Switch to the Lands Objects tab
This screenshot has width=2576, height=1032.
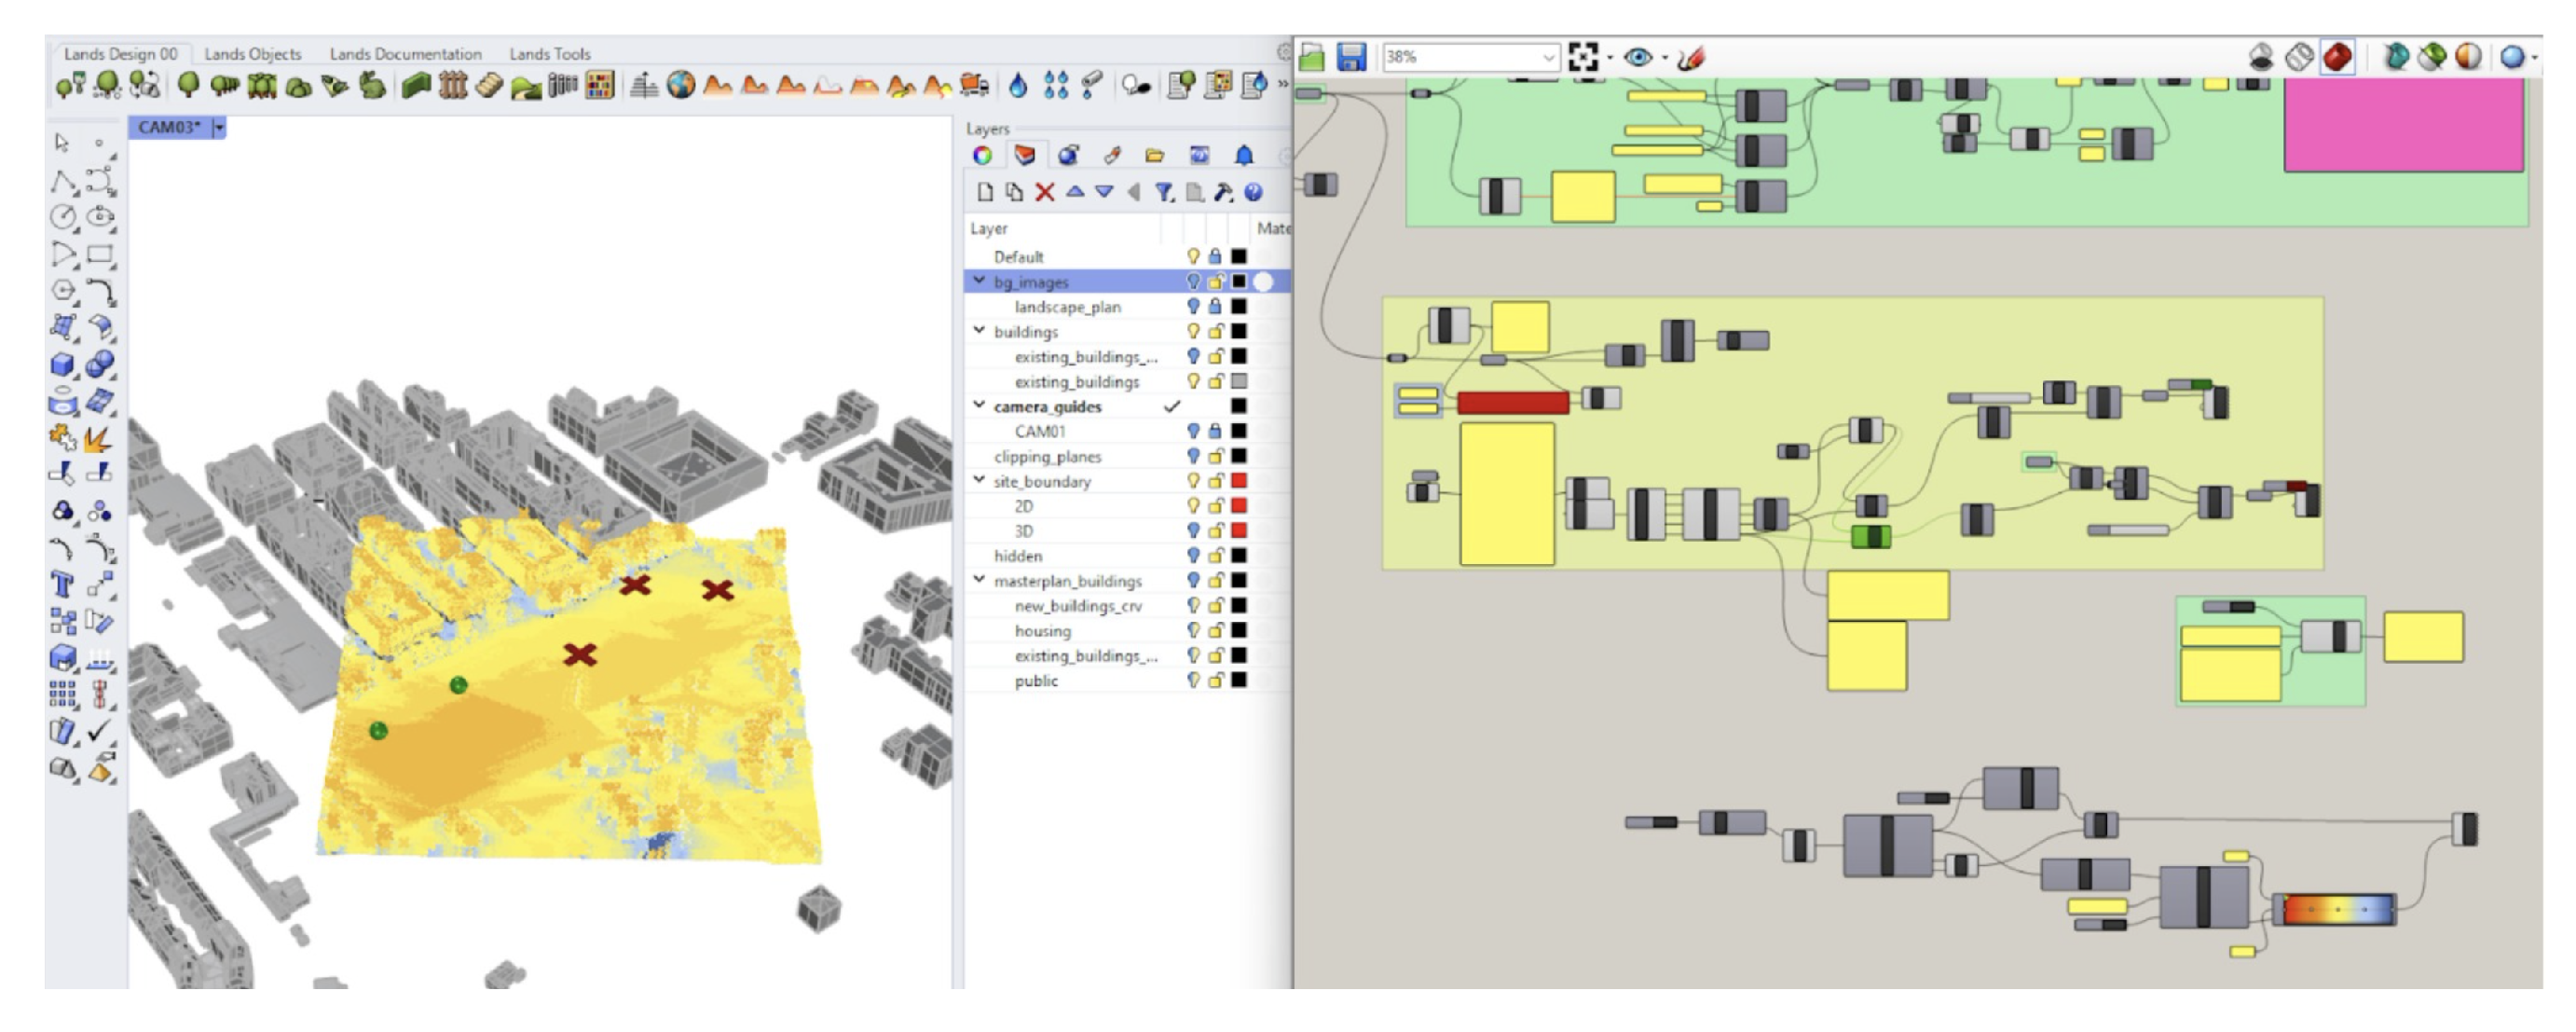[252, 54]
